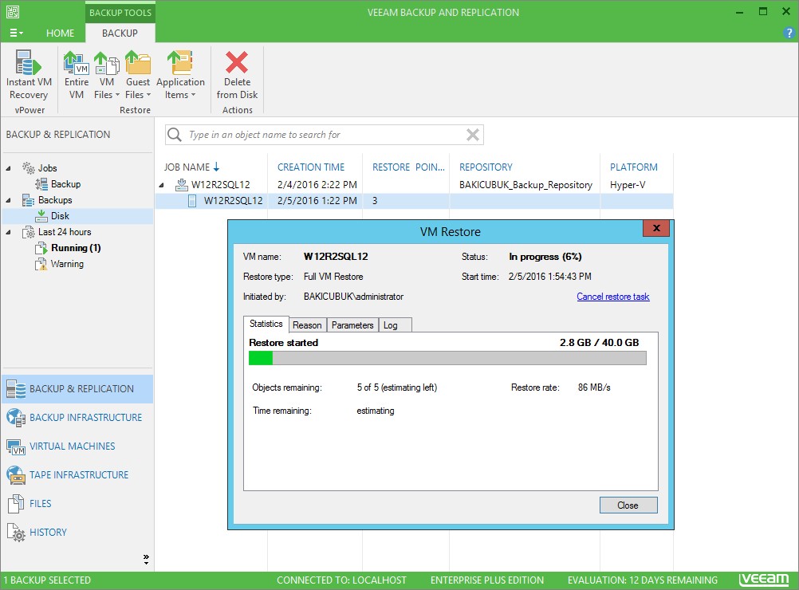Screen dimensions: 799x590
Task: Switch to Statistics tab
Action: pos(266,324)
